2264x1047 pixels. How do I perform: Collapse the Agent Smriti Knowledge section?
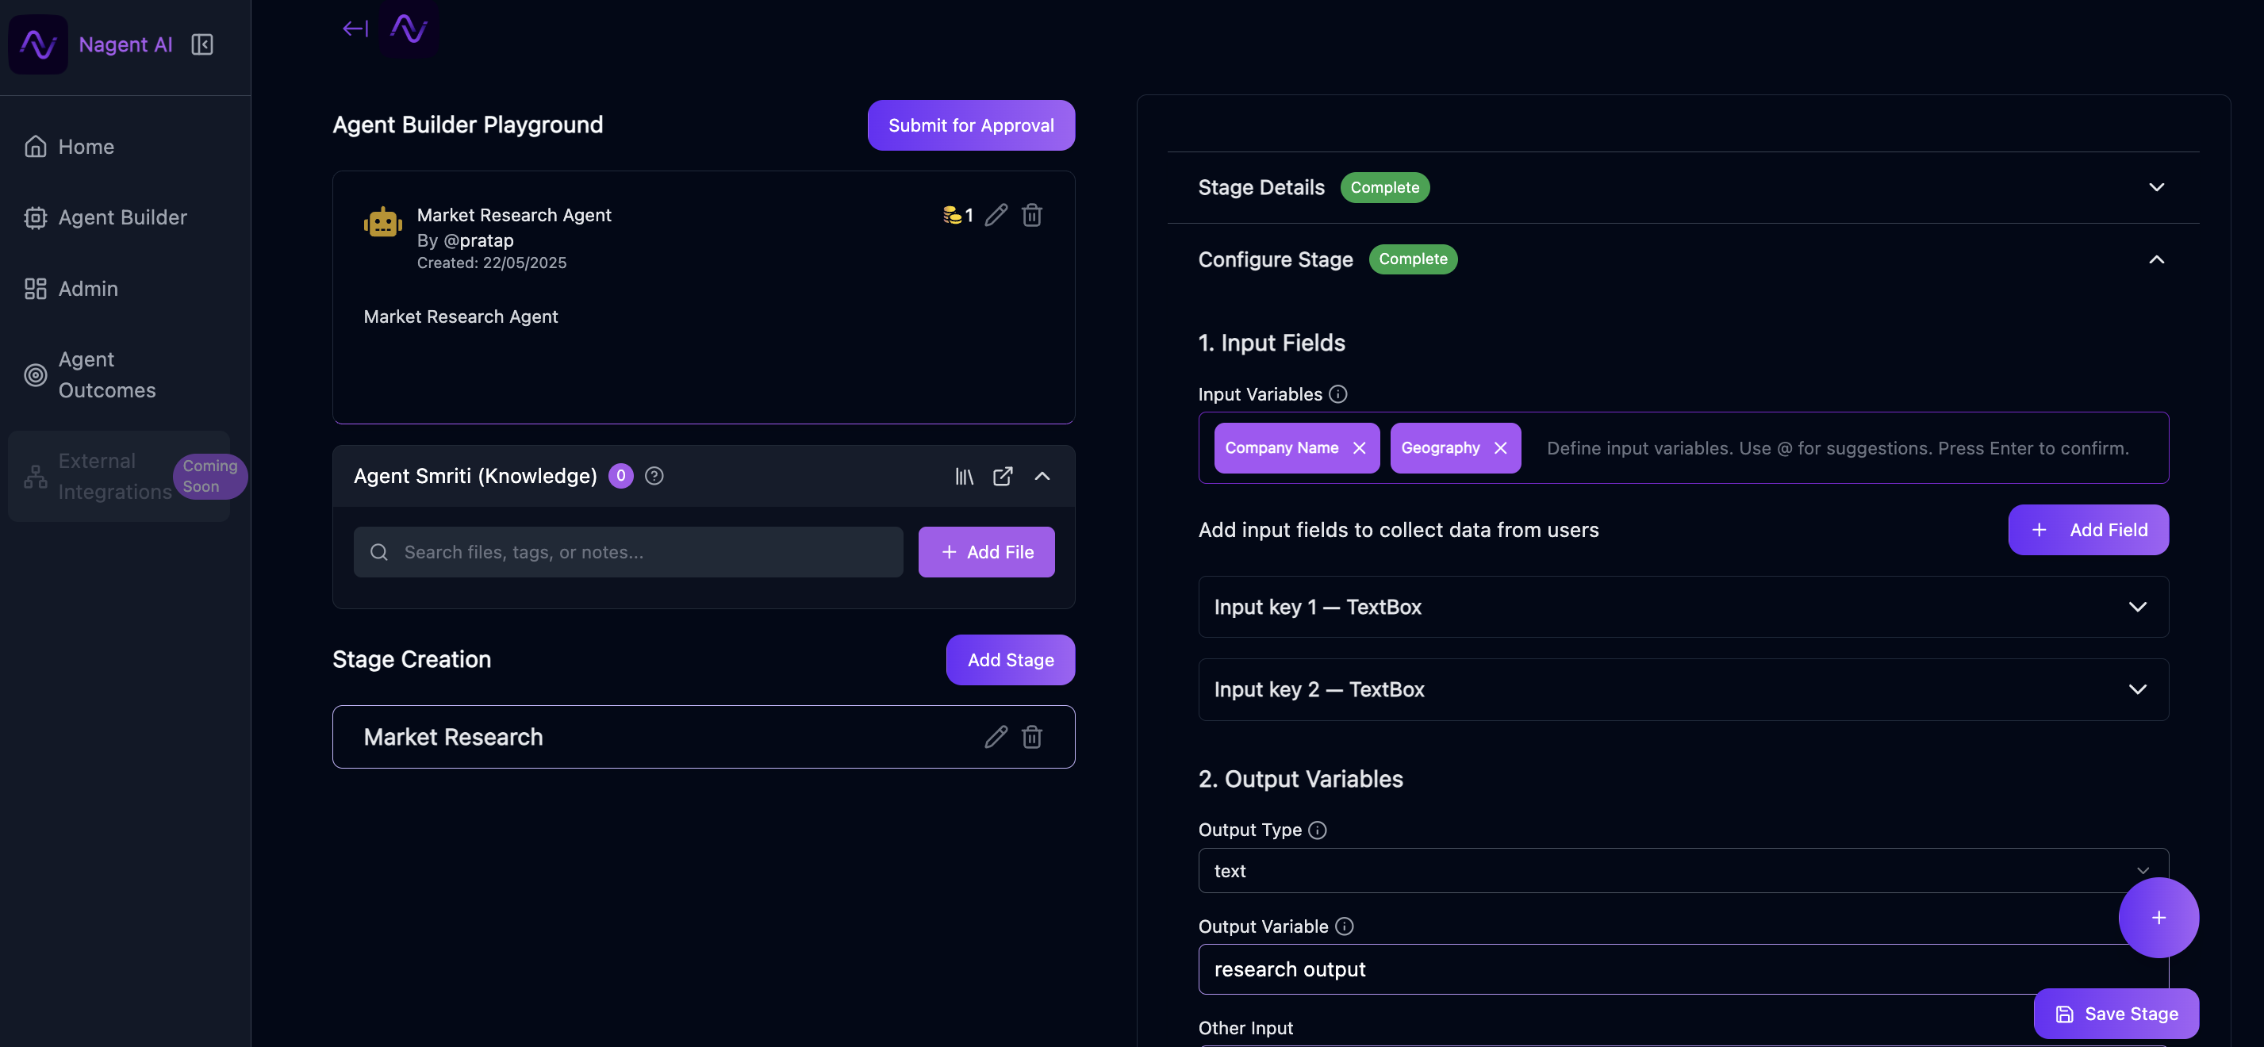click(1042, 476)
